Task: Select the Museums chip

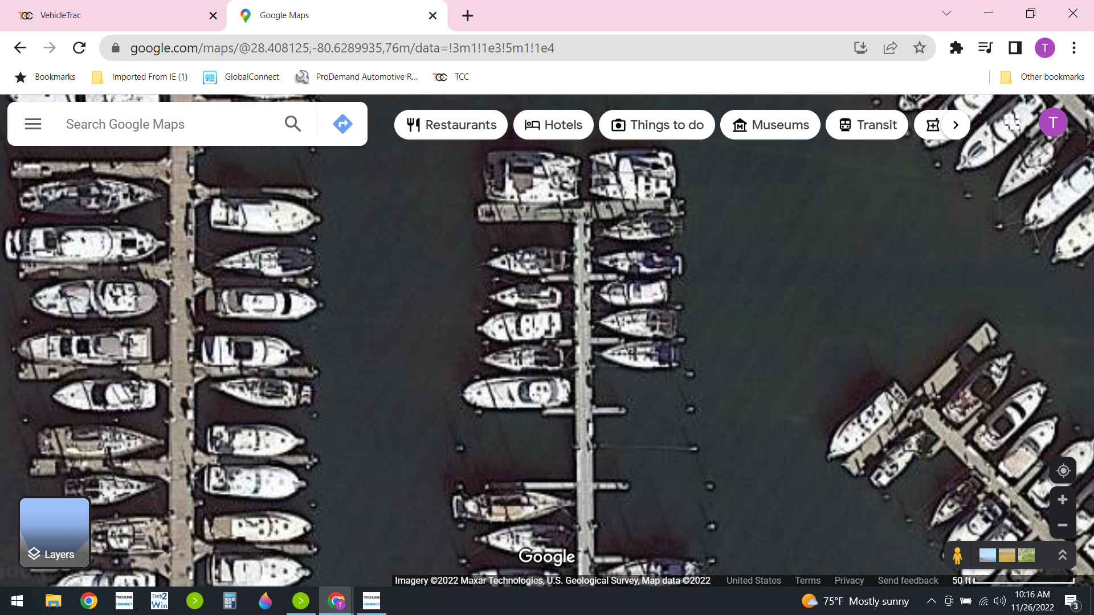Action: pyautogui.click(x=770, y=125)
